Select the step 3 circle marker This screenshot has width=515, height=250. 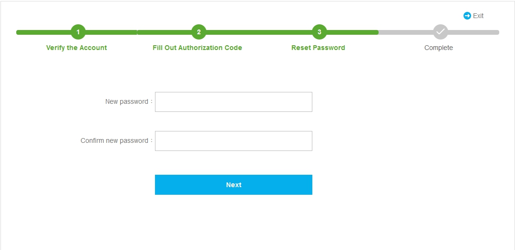coord(319,32)
